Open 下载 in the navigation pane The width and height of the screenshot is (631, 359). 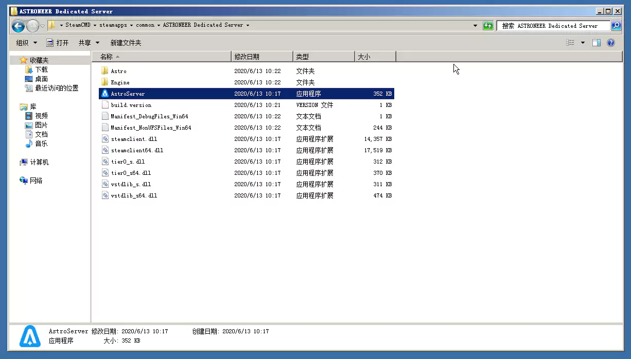(x=41, y=69)
